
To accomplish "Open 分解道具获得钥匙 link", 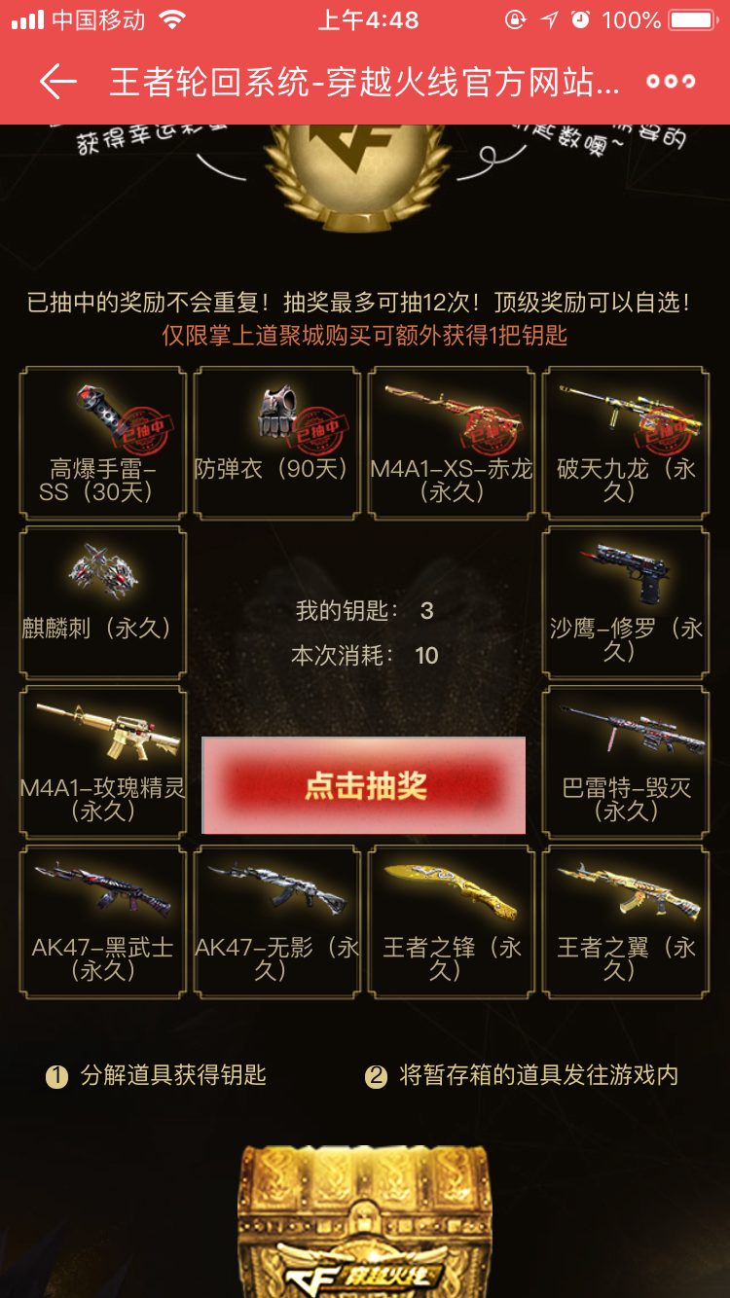I will tap(156, 1075).
